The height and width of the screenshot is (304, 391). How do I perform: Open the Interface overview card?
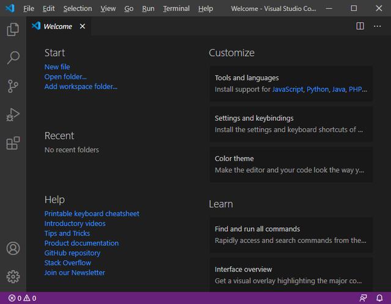click(x=291, y=275)
